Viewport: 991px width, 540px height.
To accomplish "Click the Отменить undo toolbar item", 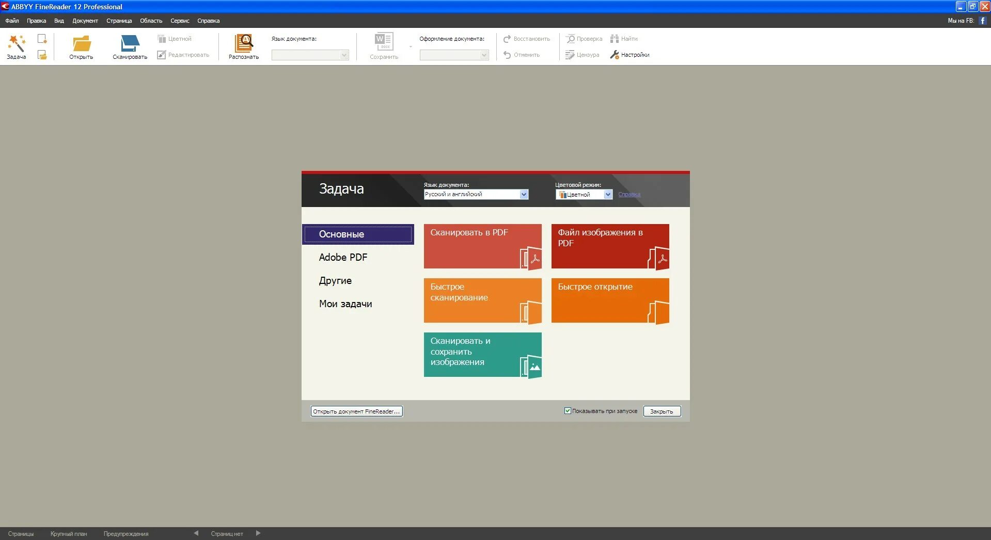I will pyautogui.click(x=522, y=55).
